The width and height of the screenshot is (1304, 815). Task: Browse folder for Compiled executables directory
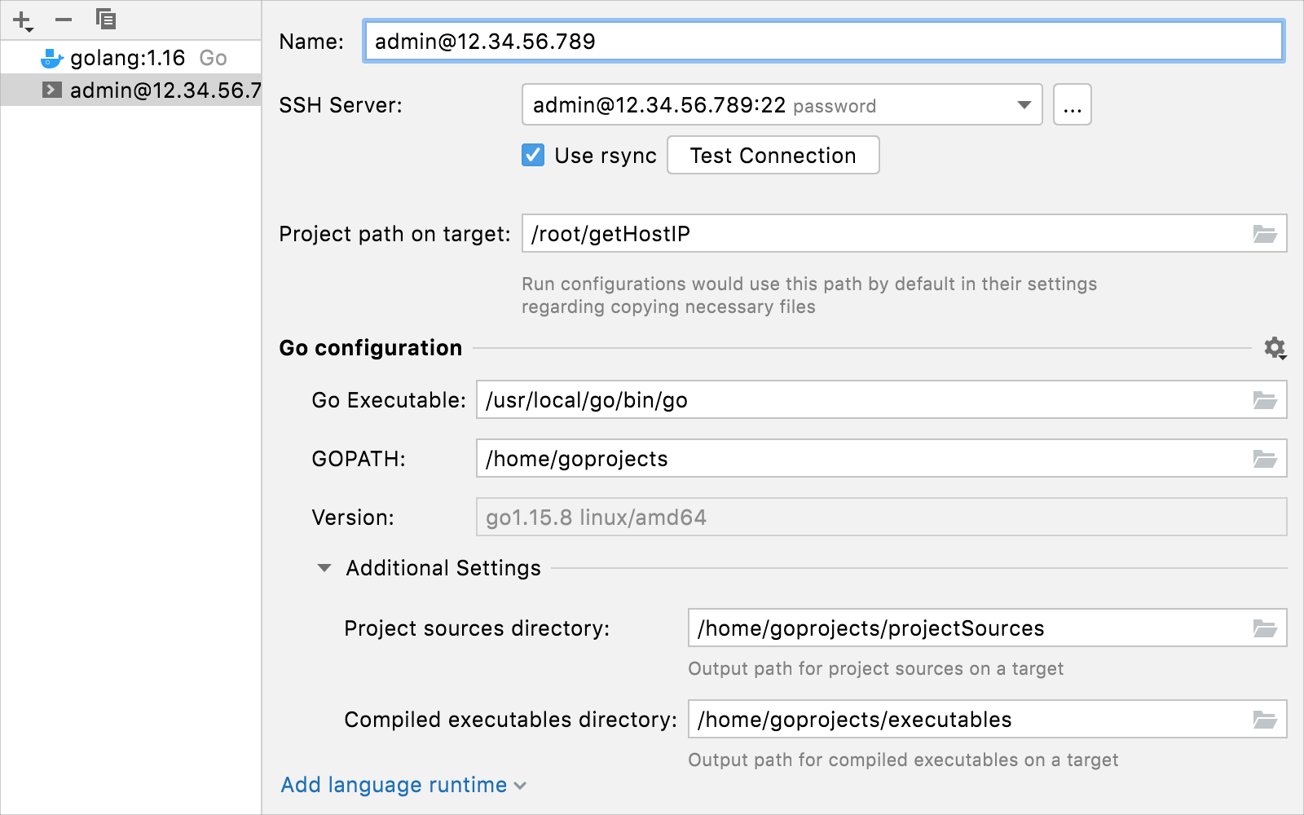[x=1265, y=720]
